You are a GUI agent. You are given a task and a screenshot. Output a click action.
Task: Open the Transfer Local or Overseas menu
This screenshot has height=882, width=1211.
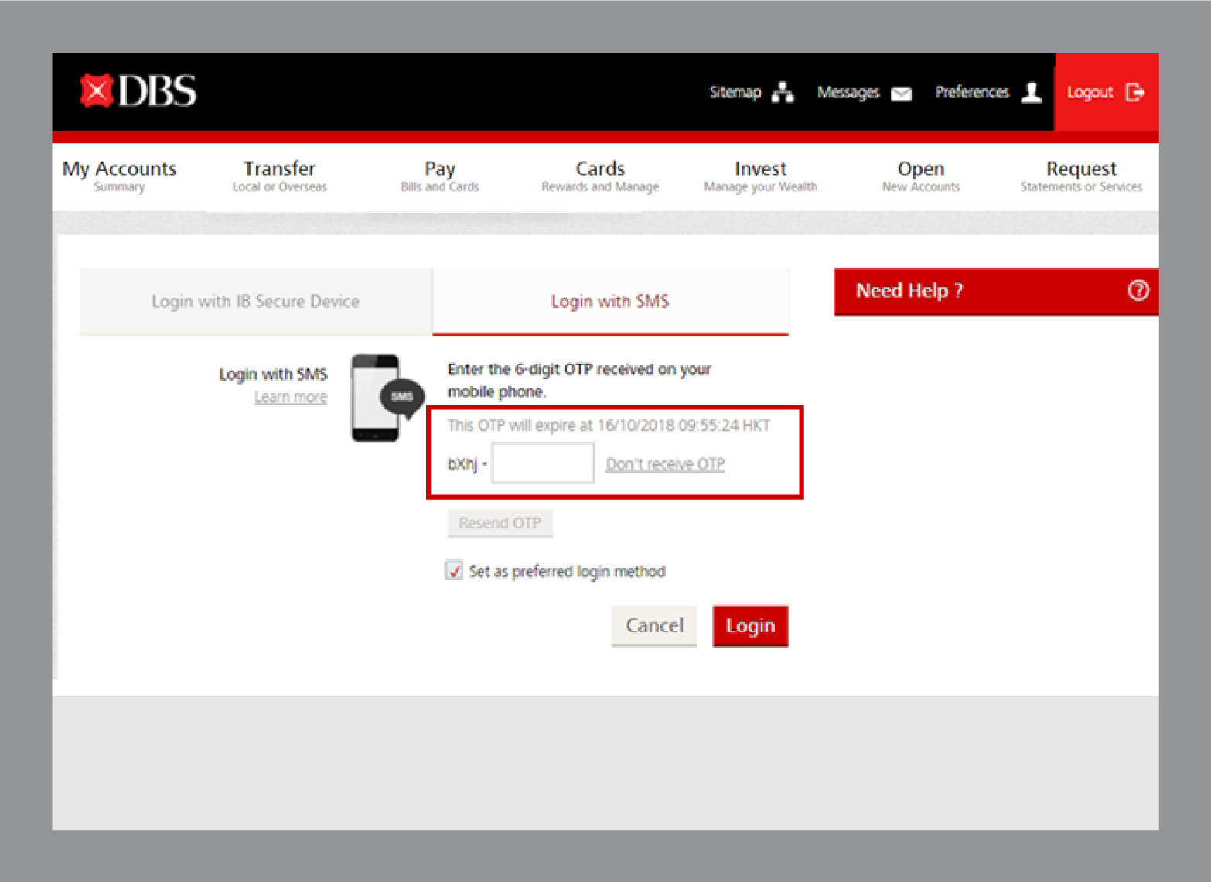click(279, 176)
